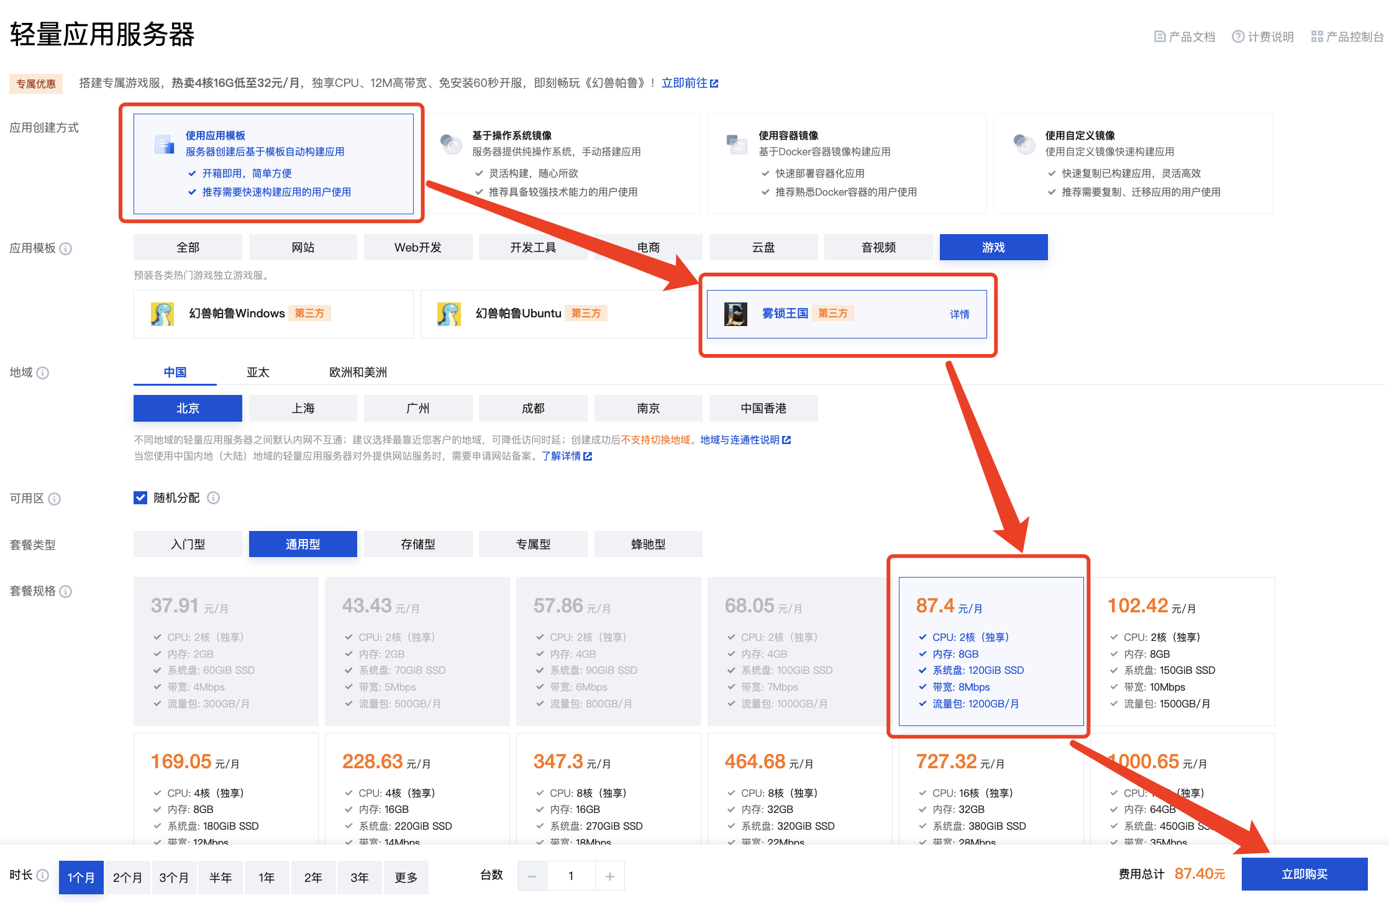The image size is (1389, 903).
Task: Click the info icon beside 随机分配
Action: [x=213, y=498]
